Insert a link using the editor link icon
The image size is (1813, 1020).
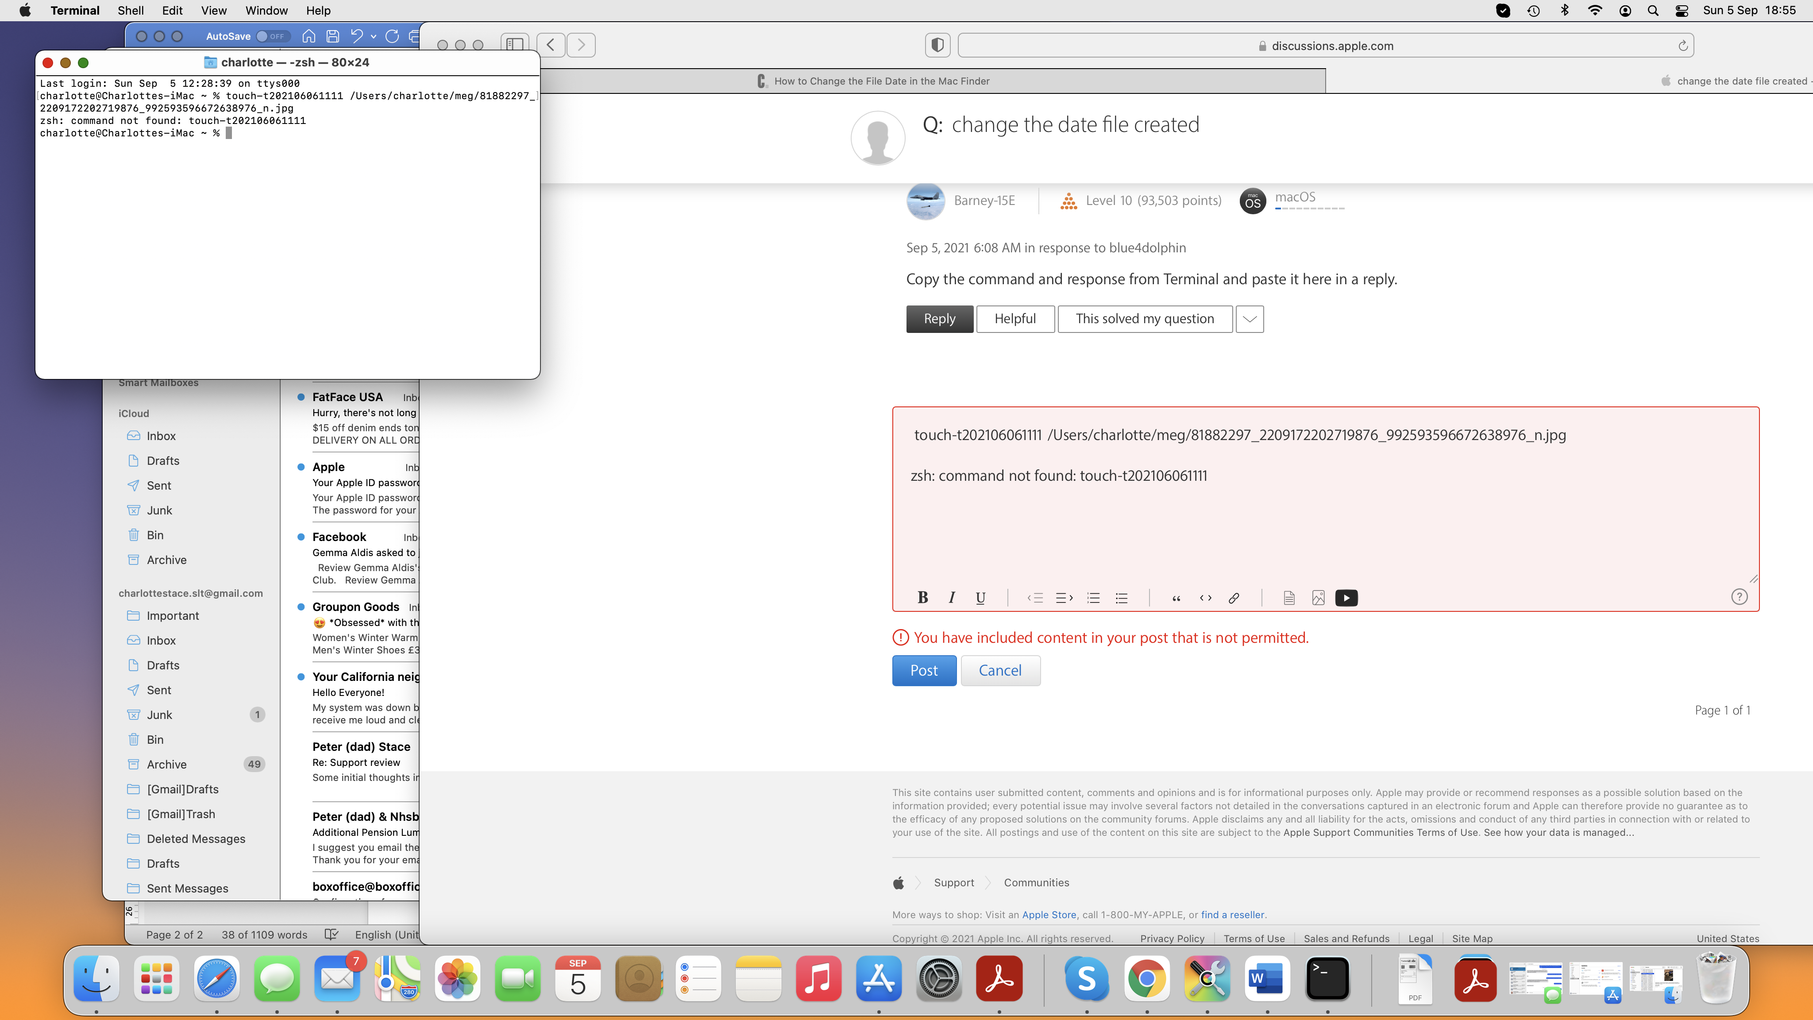(x=1234, y=598)
